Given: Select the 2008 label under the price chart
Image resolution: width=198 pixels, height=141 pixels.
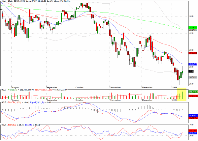Looking at the screenshot, I should [x=174, y=87].
